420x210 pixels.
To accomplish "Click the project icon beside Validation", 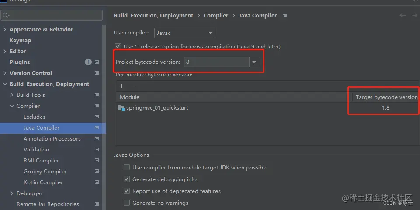I will [97, 150].
